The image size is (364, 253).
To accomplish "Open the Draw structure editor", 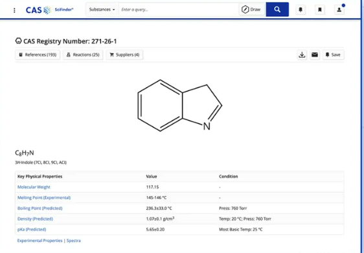I will pos(252,10).
